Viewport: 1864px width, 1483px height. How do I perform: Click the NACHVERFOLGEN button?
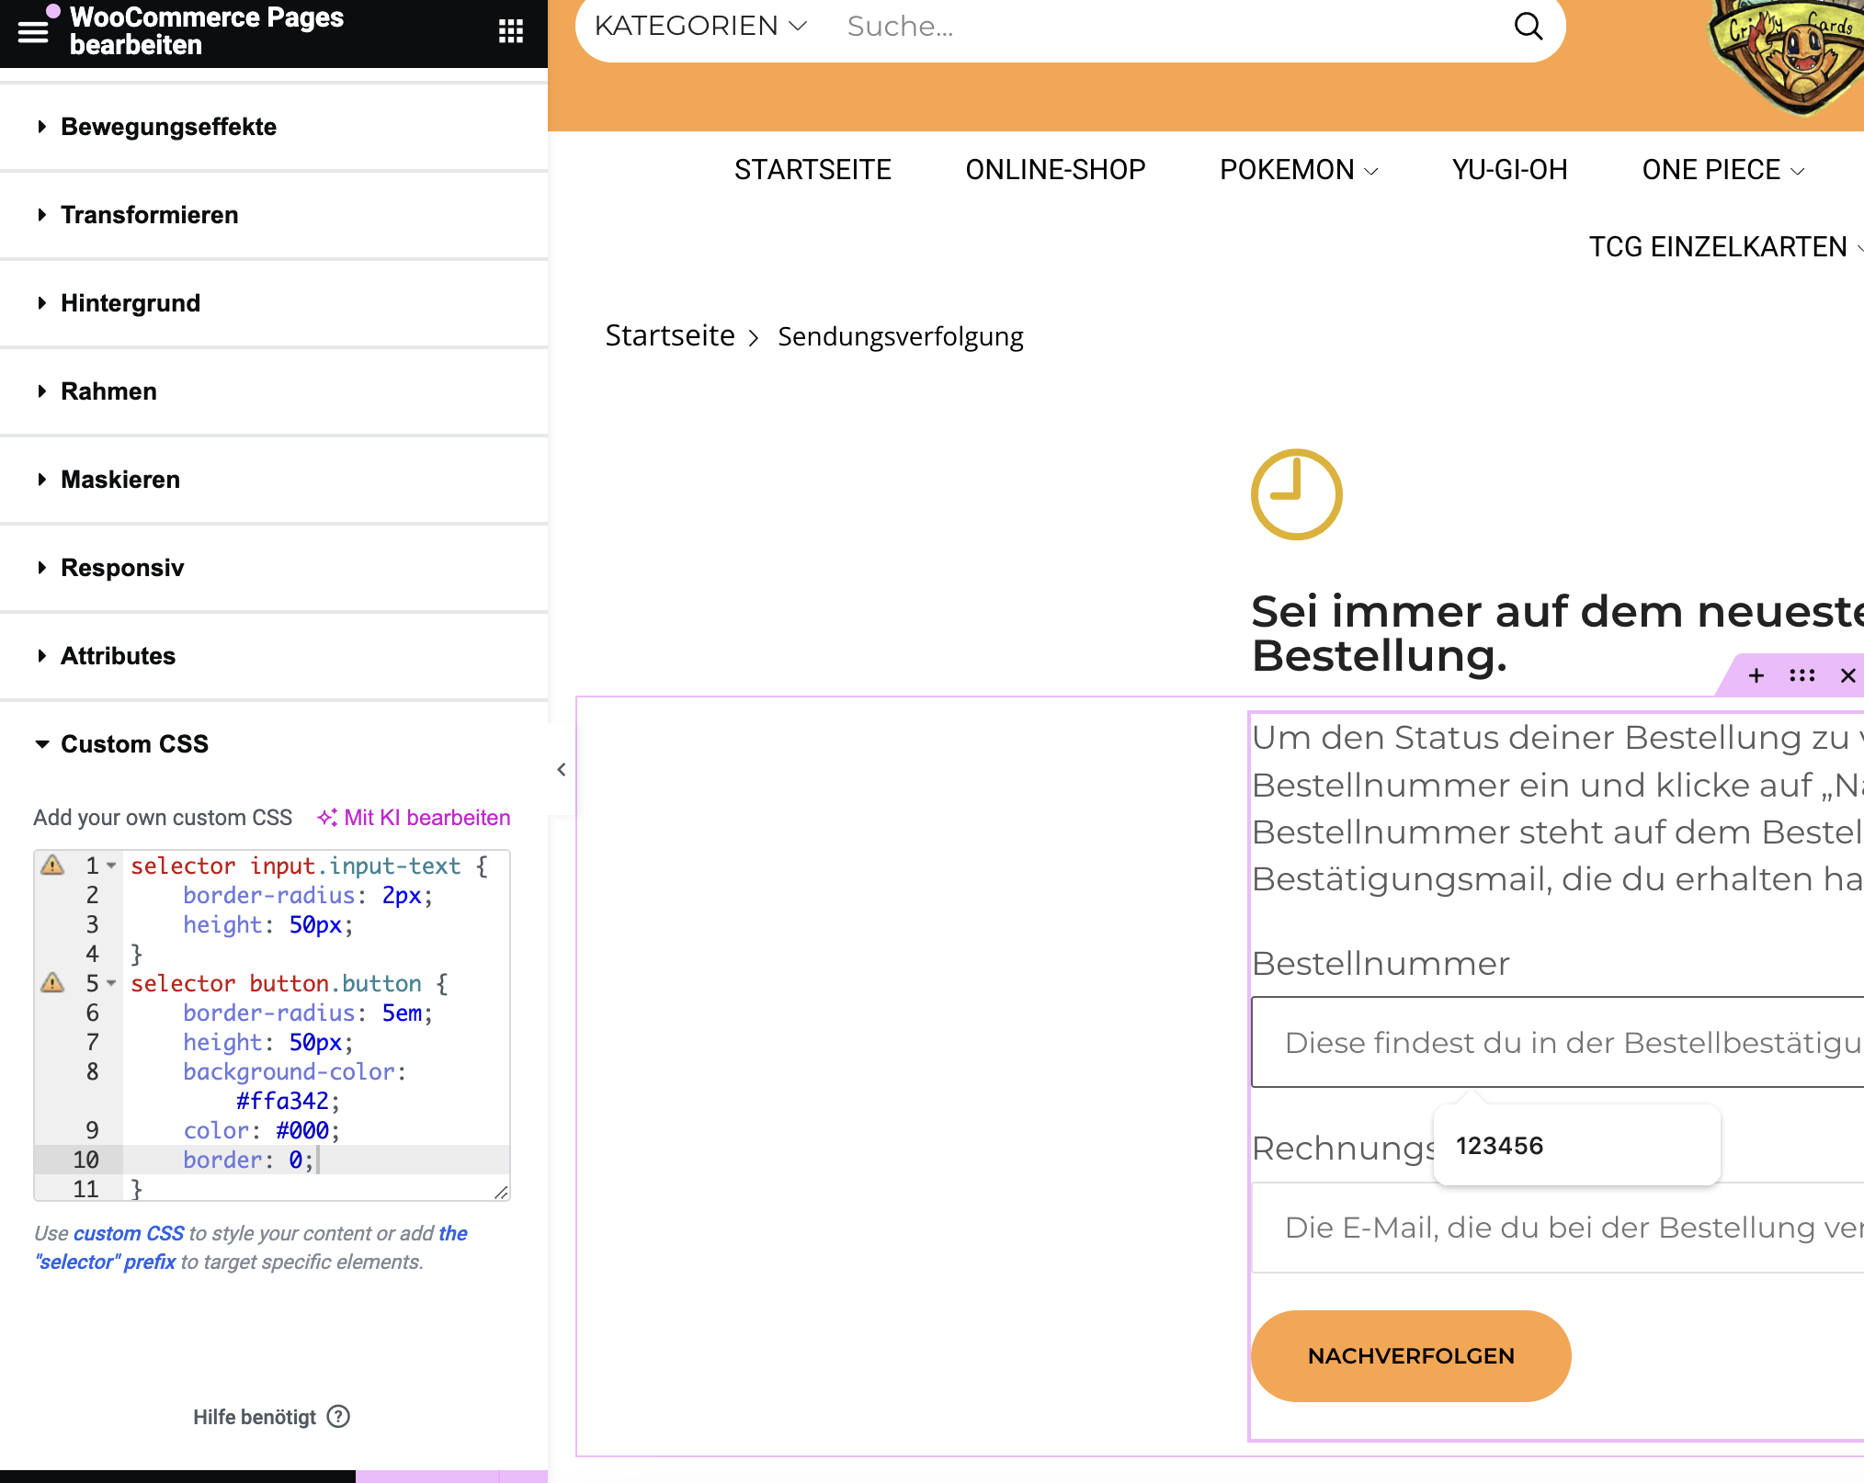point(1411,1356)
